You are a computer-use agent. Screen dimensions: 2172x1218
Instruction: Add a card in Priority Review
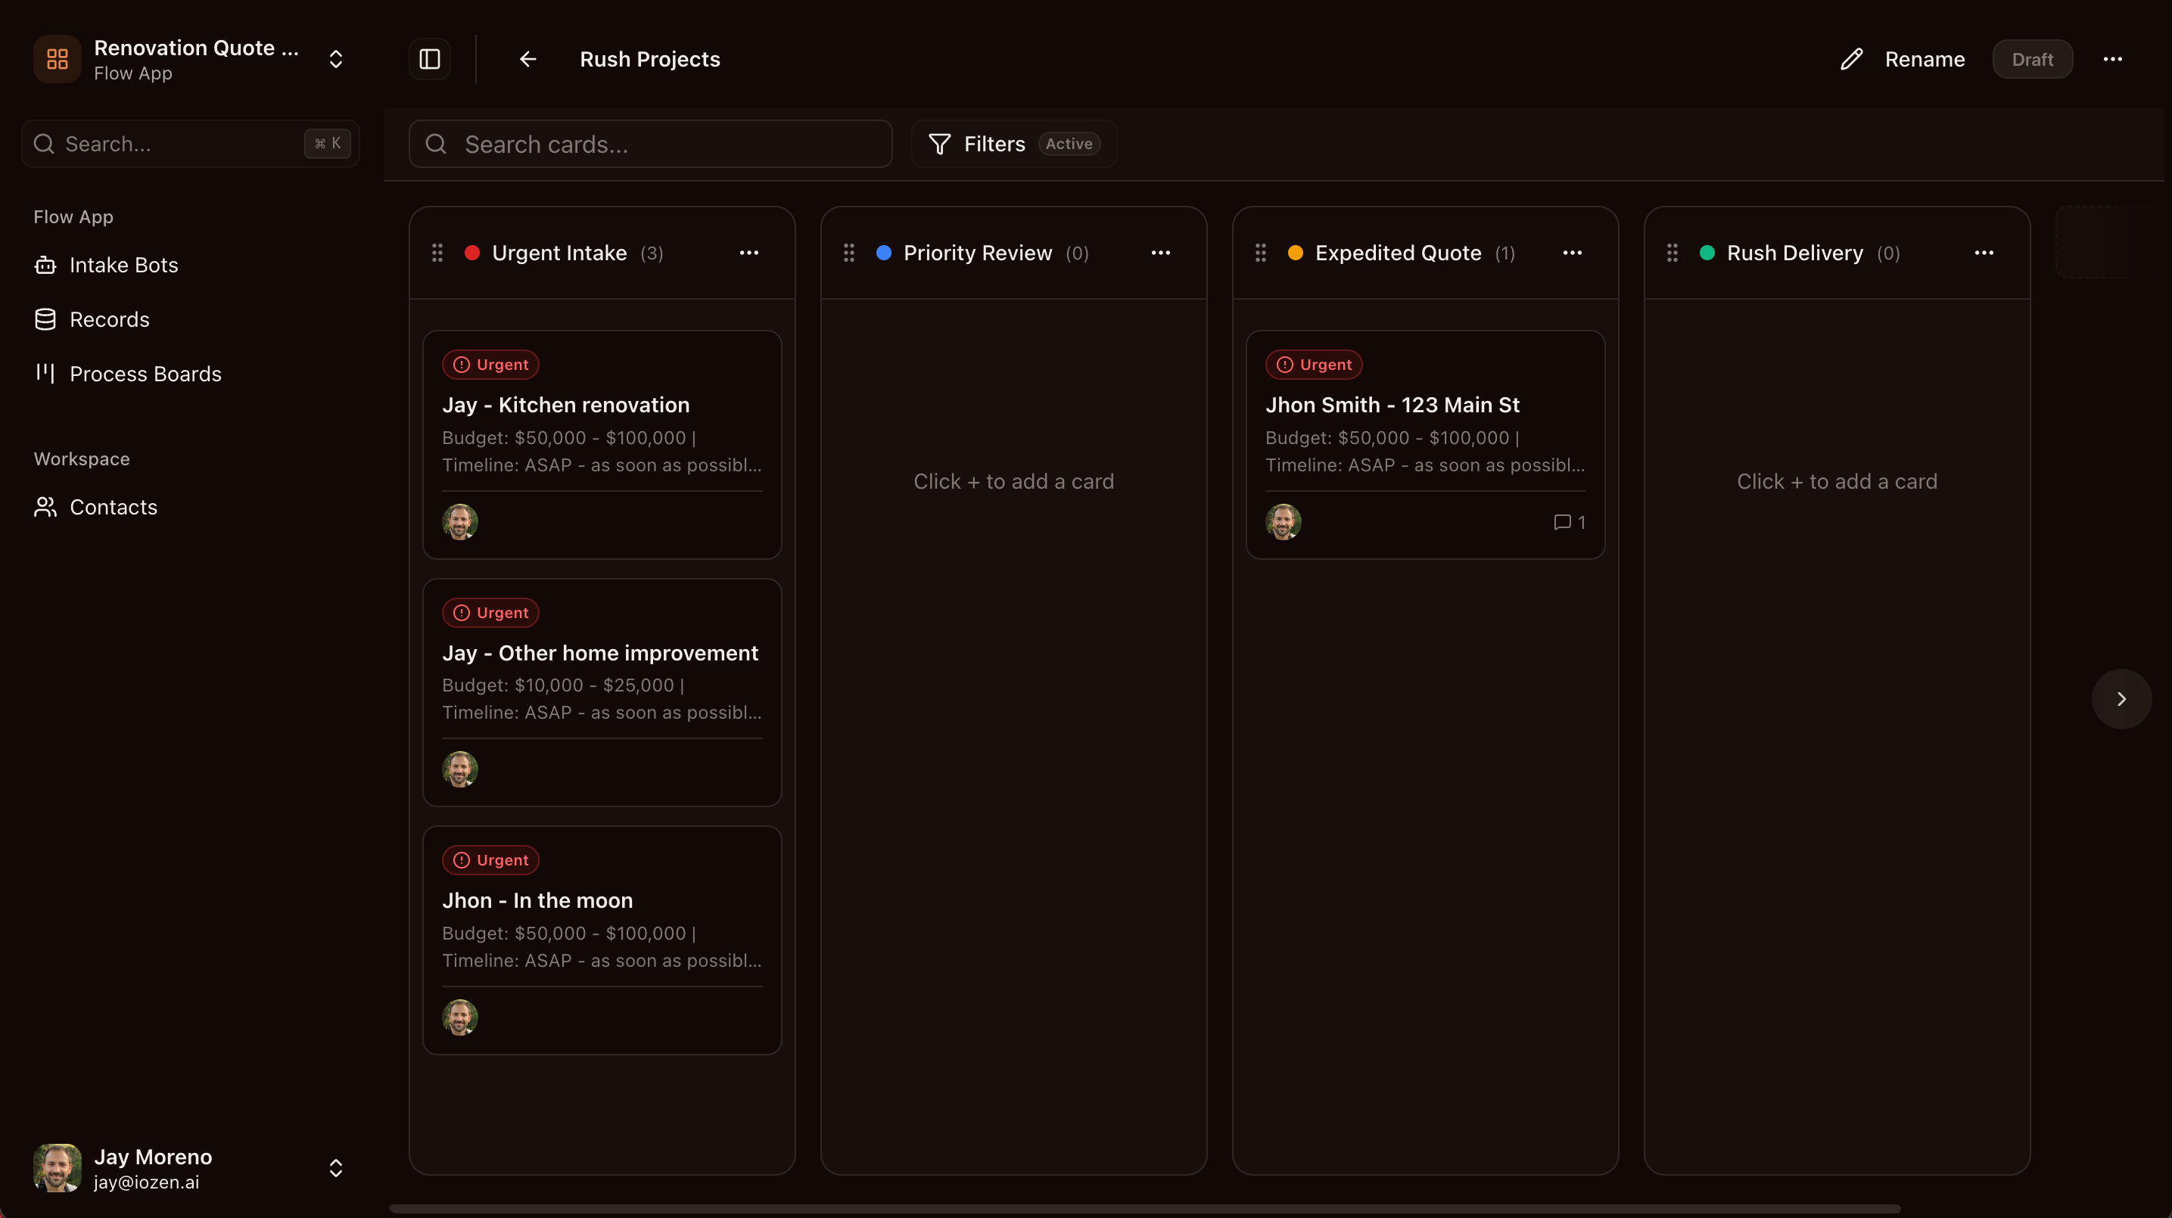click(1013, 480)
